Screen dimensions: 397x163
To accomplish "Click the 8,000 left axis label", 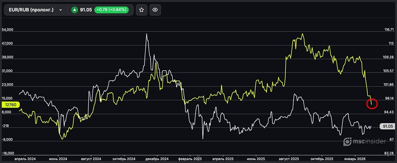I will (7, 112).
